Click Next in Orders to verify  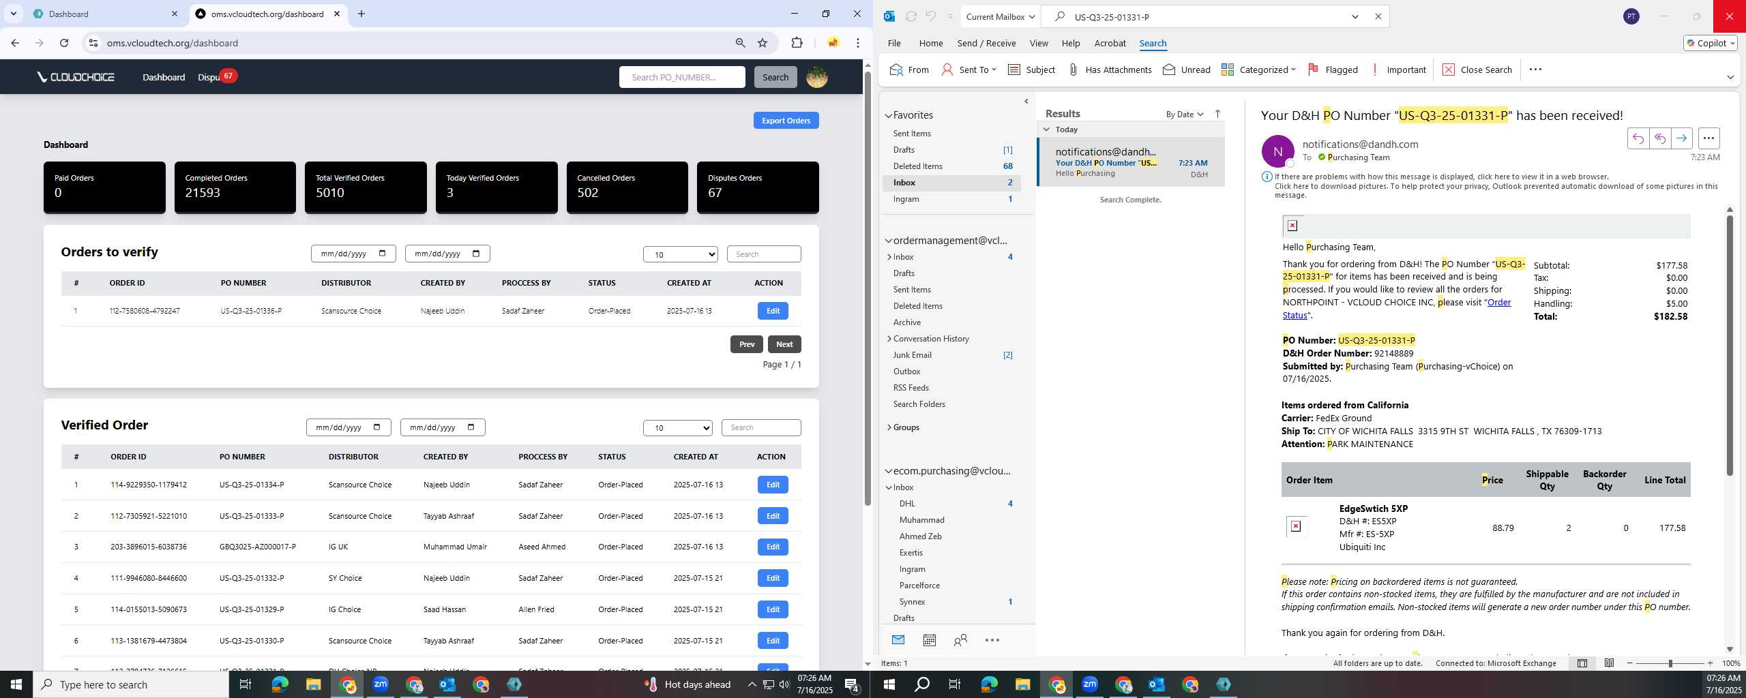[x=784, y=344]
